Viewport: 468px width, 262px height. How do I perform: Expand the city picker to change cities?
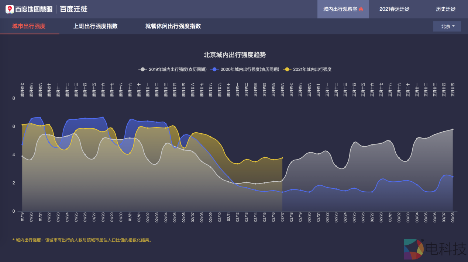point(447,26)
